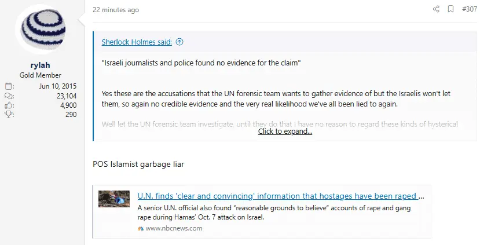Open the U.N. finds 'clear and convincing' article link
Viewport: 480px width, 245px height.
pyautogui.click(x=280, y=196)
